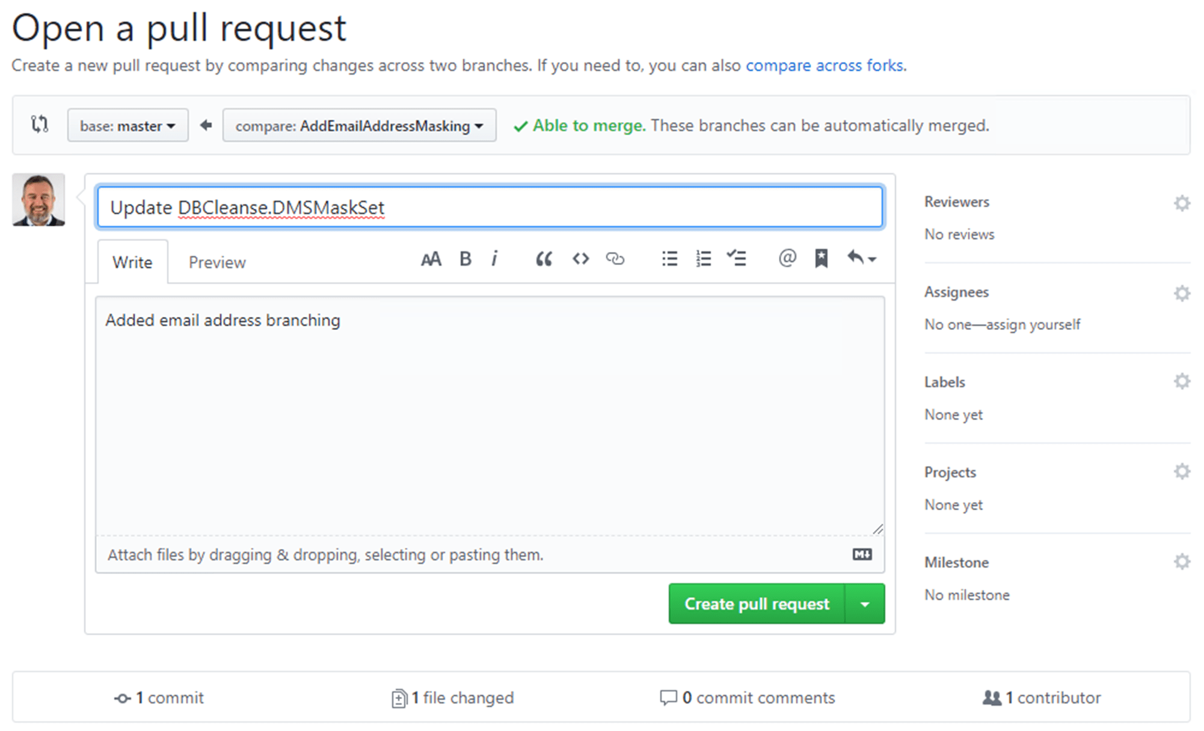Reference an issue with bookmark icon
The width and height of the screenshot is (1204, 731).
[x=821, y=259]
